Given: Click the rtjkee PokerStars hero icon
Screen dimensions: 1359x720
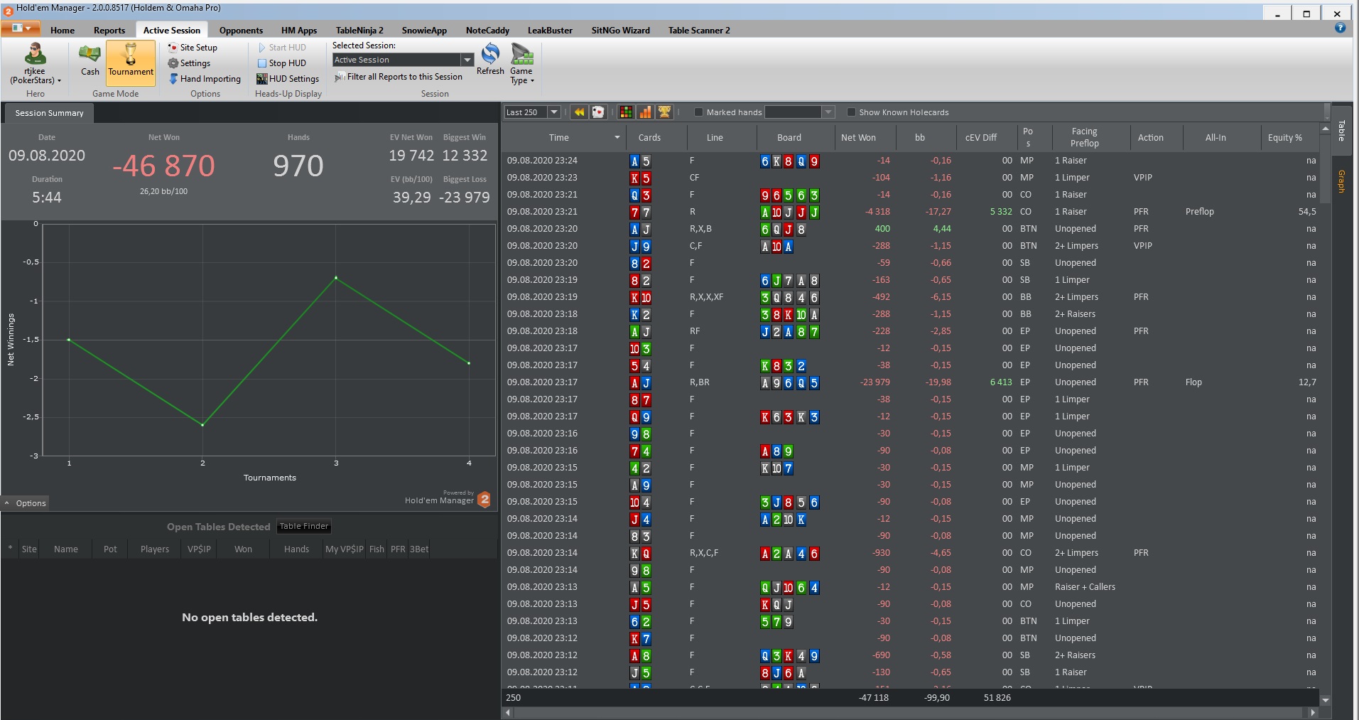Looking at the screenshot, I should pos(35,63).
